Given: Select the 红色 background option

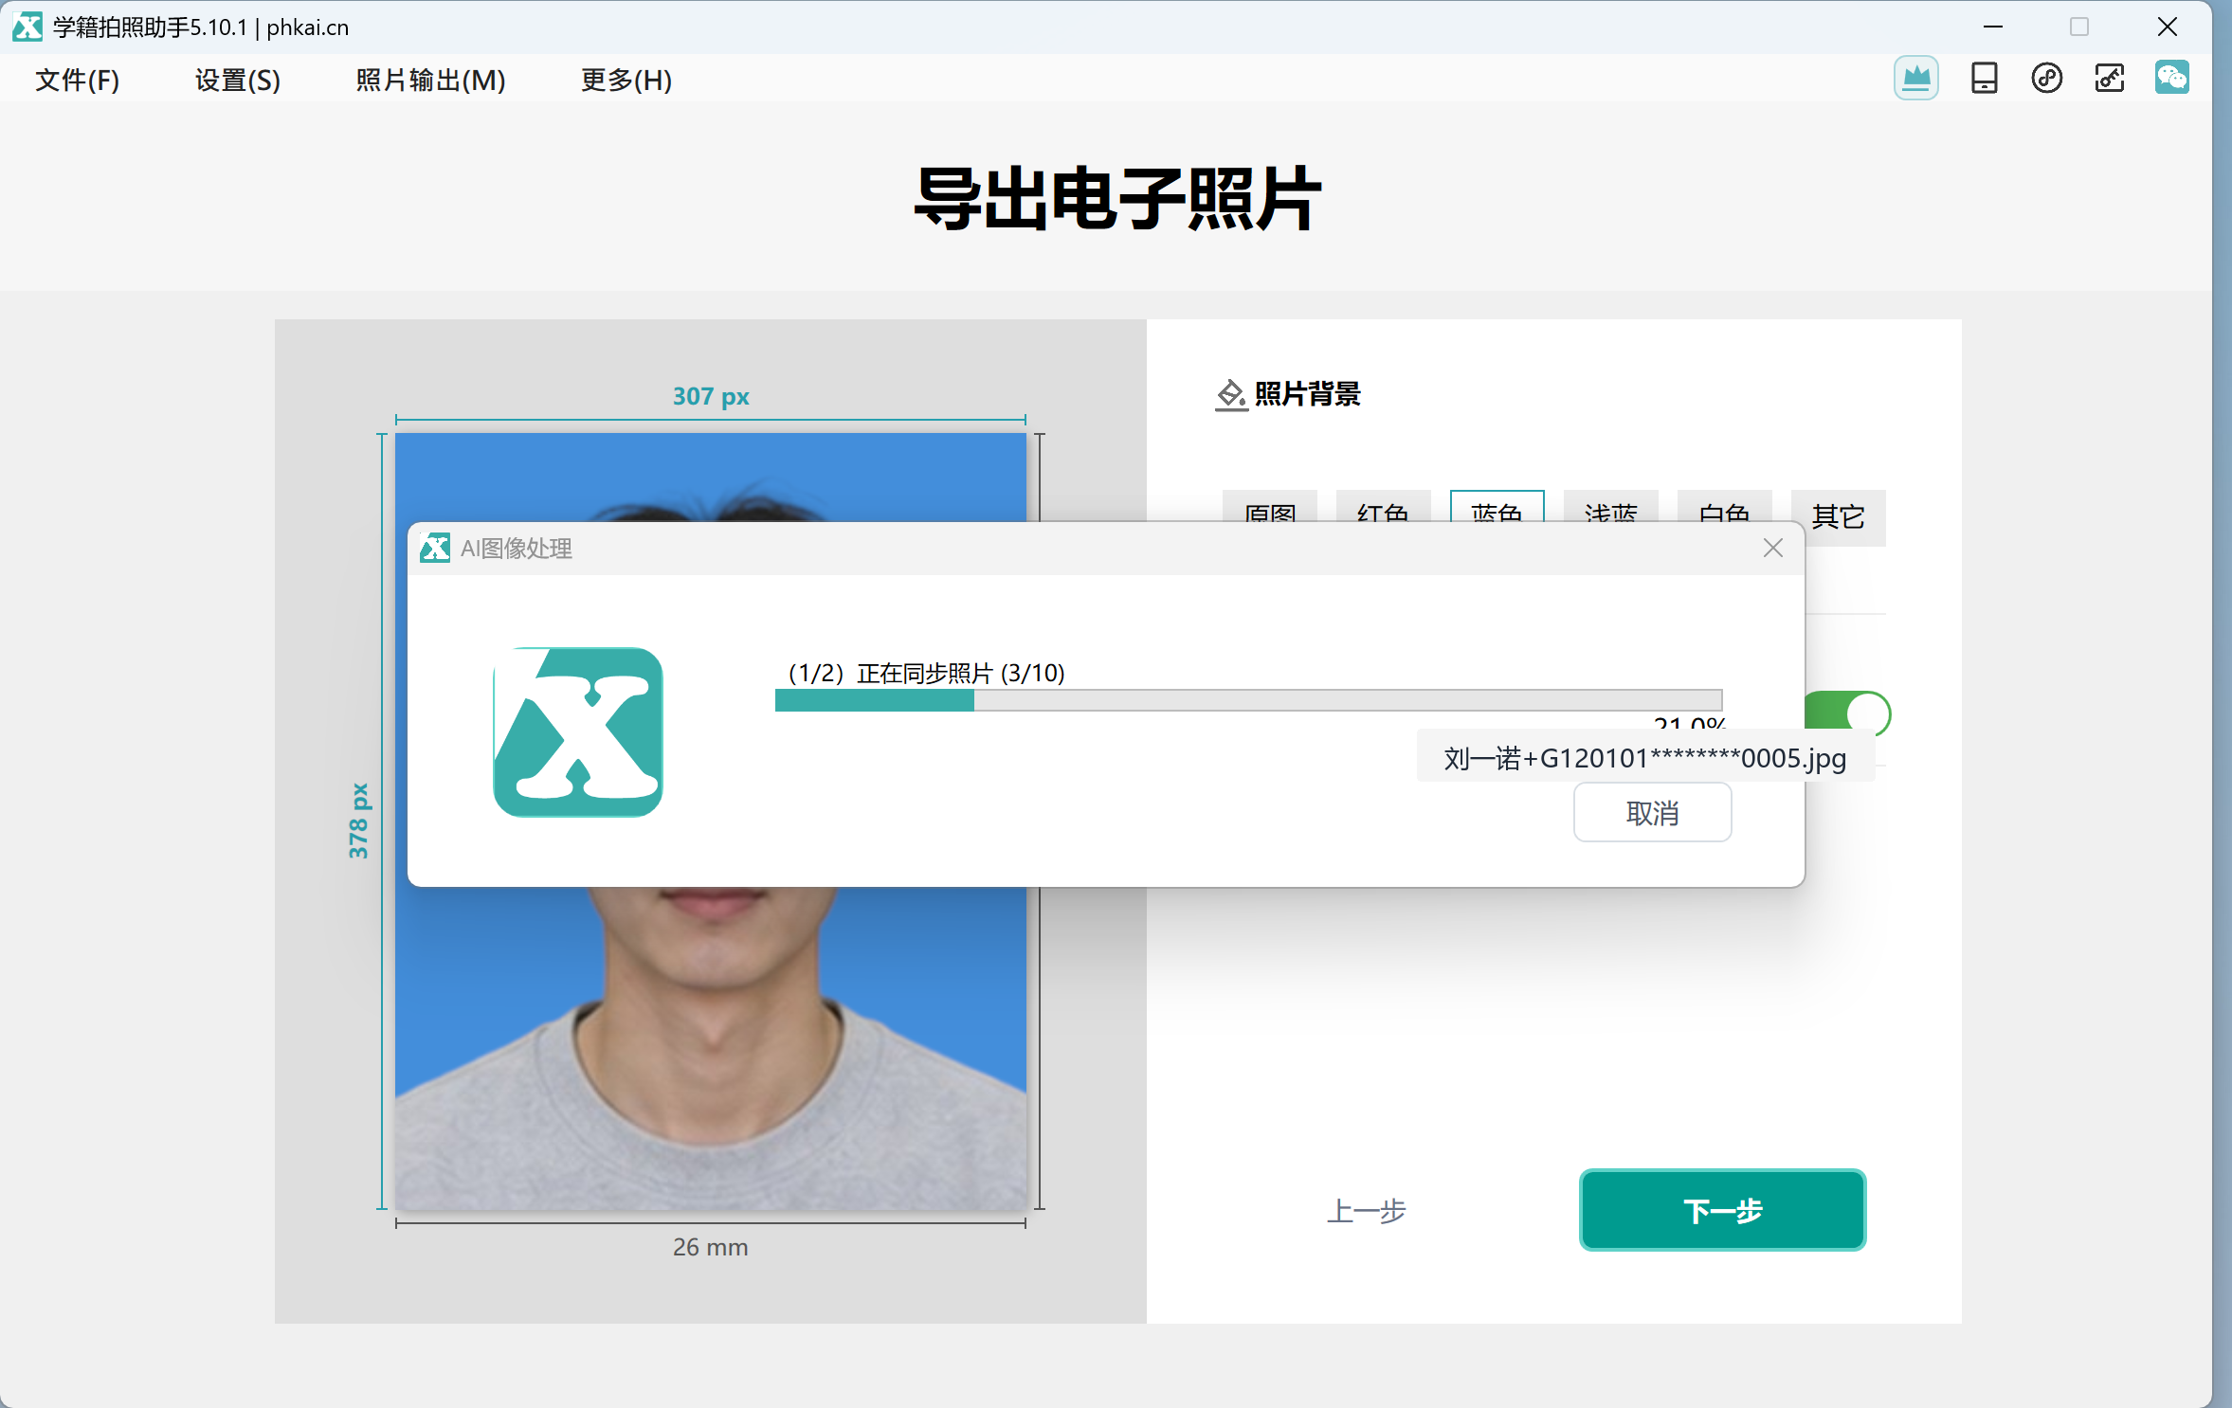Looking at the screenshot, I should (1383, 506).
